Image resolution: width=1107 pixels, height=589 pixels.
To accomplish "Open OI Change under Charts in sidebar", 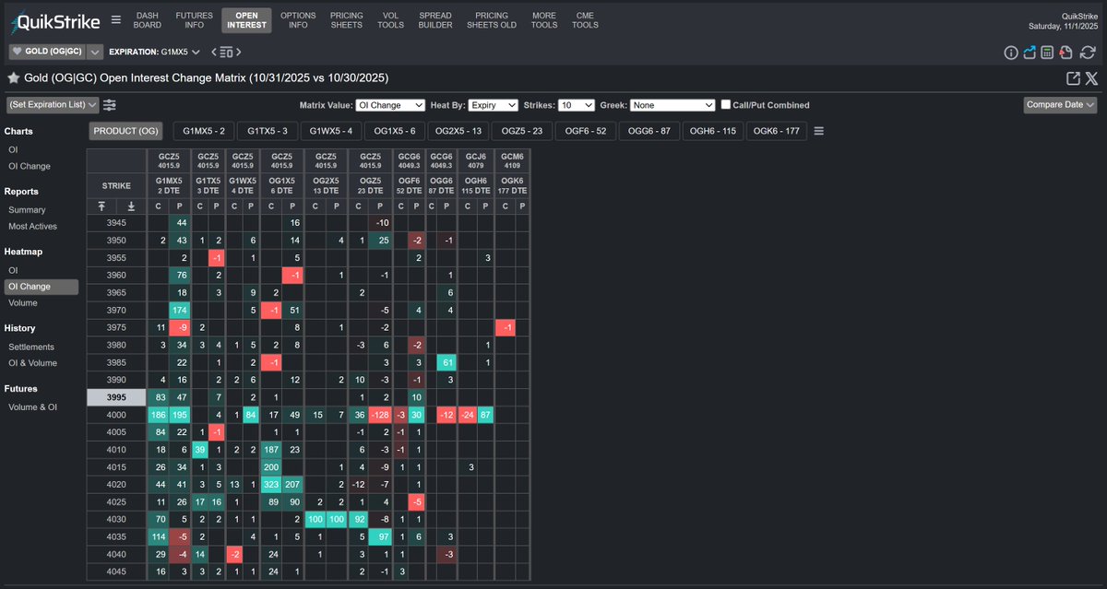I will (x=30, y=166).
